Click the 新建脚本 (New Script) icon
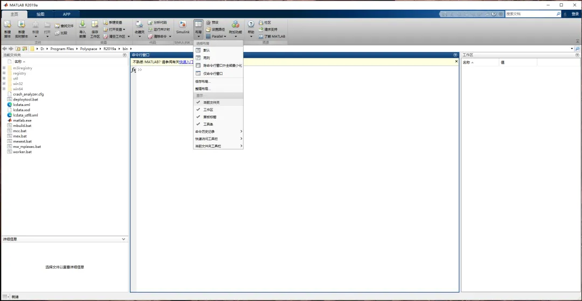 [8, 25]
